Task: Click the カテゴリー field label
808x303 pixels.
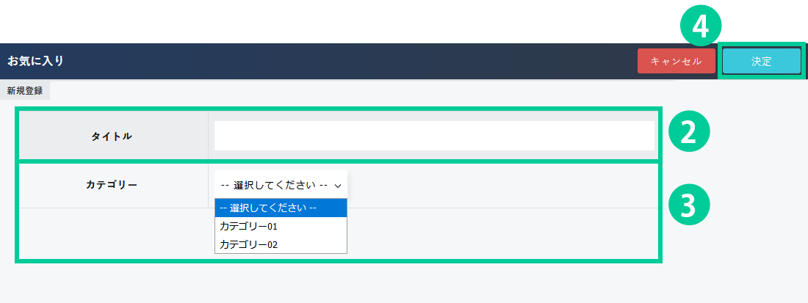Action: (112, 185)
